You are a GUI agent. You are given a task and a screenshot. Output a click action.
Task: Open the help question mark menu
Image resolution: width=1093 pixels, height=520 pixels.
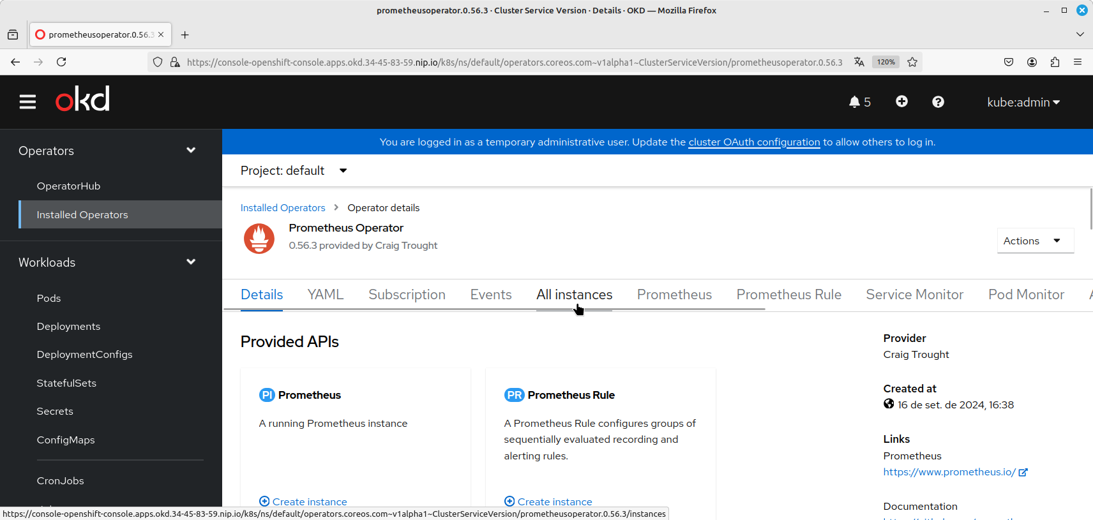pos(938,102)
